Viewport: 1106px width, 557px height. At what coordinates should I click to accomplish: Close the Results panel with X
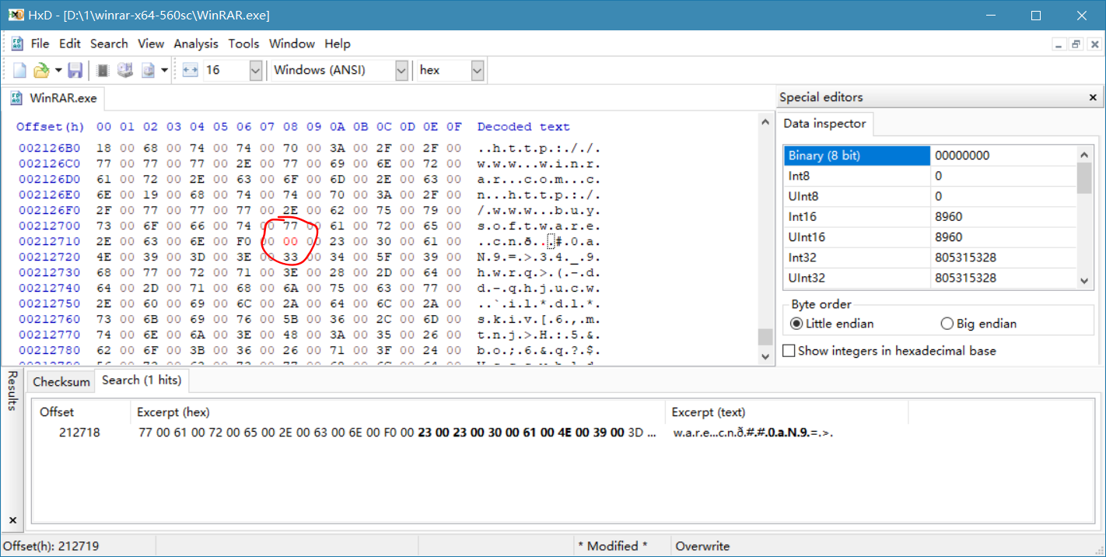(12, 520)
